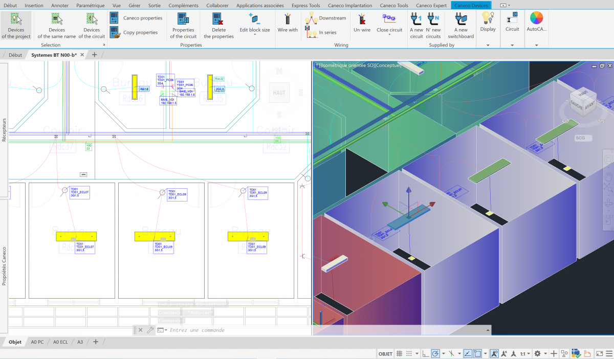Open the Insertion ribbon tab
This screenshot has width=614, height=359.
pos(34,5)
